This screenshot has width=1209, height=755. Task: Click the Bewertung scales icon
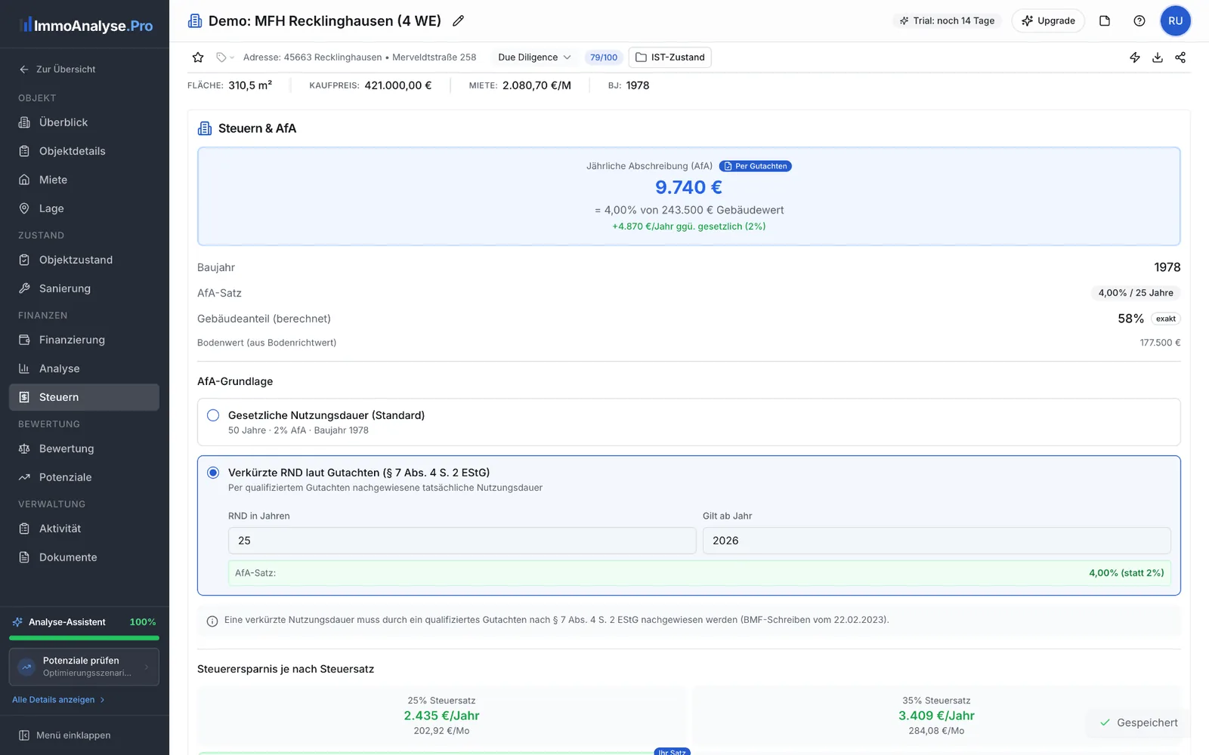click(24, 448)
